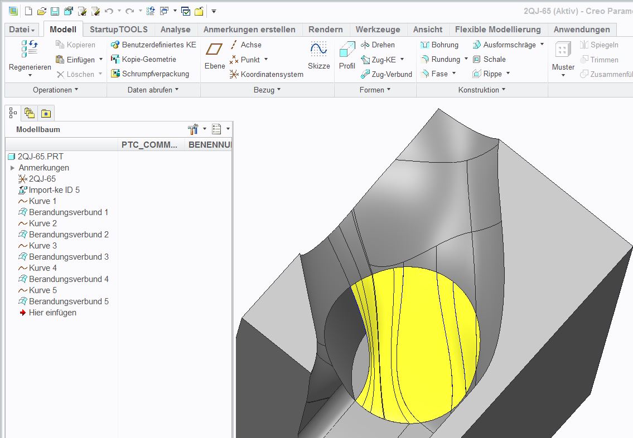Click the Koordinatensystem tool
The width and height of the screenshot is (633, 438).
(x=267, y=74)
